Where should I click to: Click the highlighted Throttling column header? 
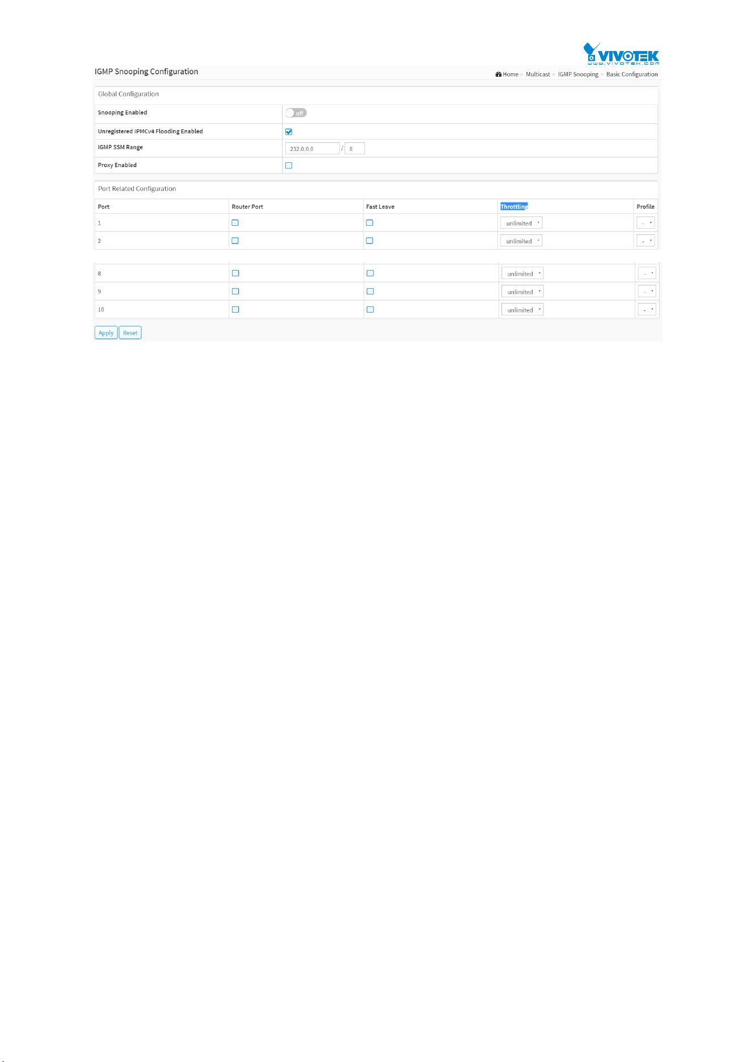[x=514, y=206]
